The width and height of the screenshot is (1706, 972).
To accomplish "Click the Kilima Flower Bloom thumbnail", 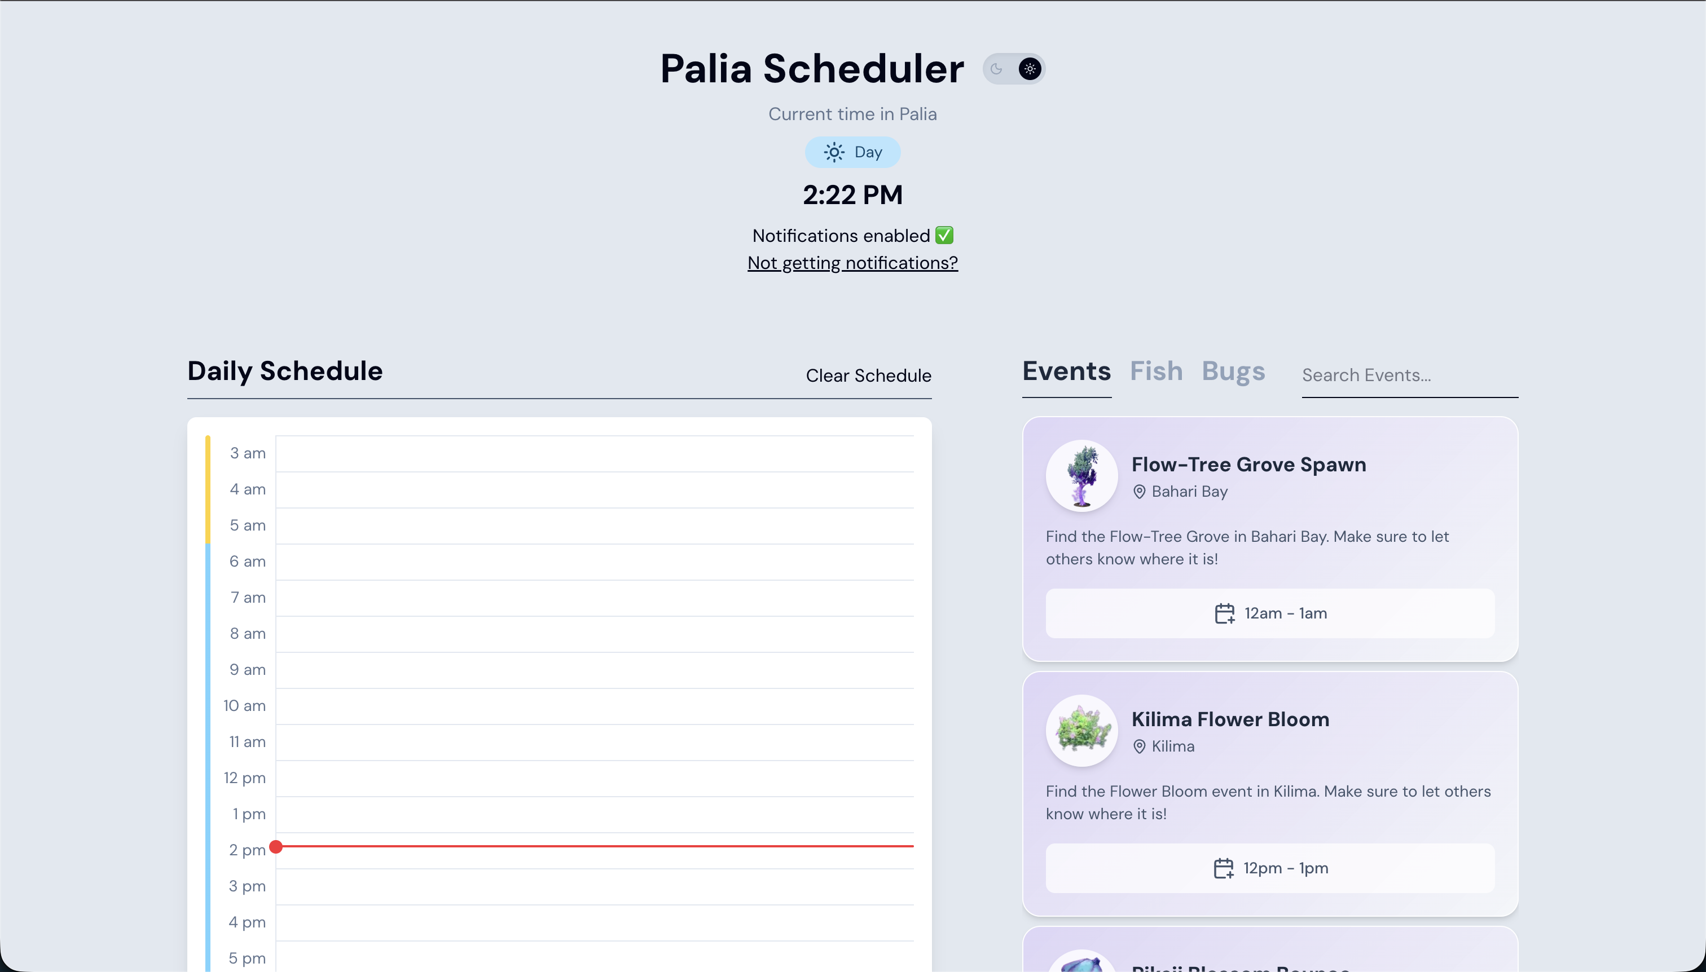I will [1080, 730].
